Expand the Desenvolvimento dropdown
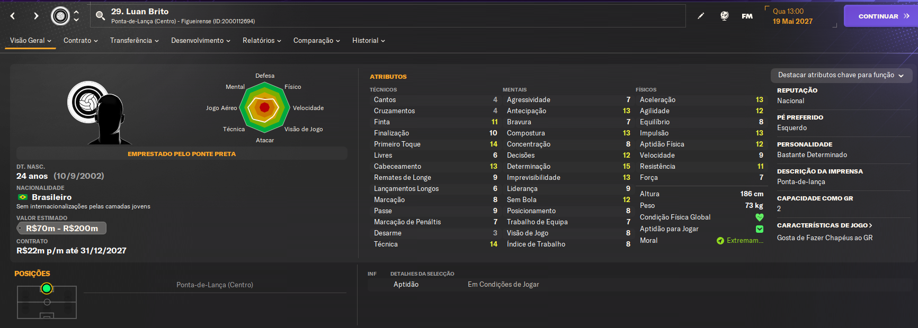The image size is (918, 328). pos(200,41)
